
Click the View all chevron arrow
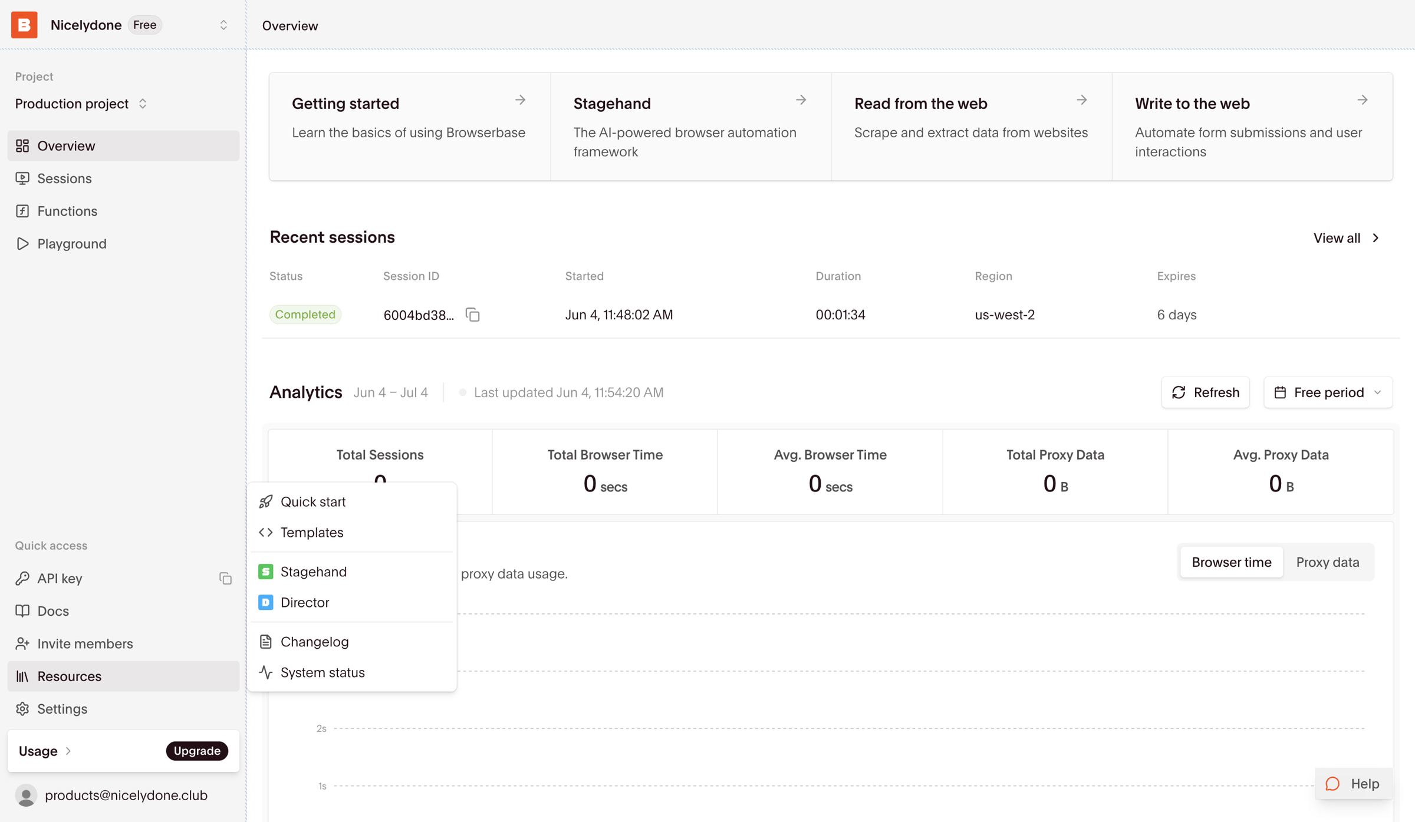[1376, 238]
